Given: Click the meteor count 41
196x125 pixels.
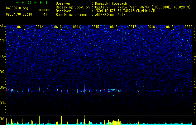Looking at the screenshot, I should pos(45,14).
